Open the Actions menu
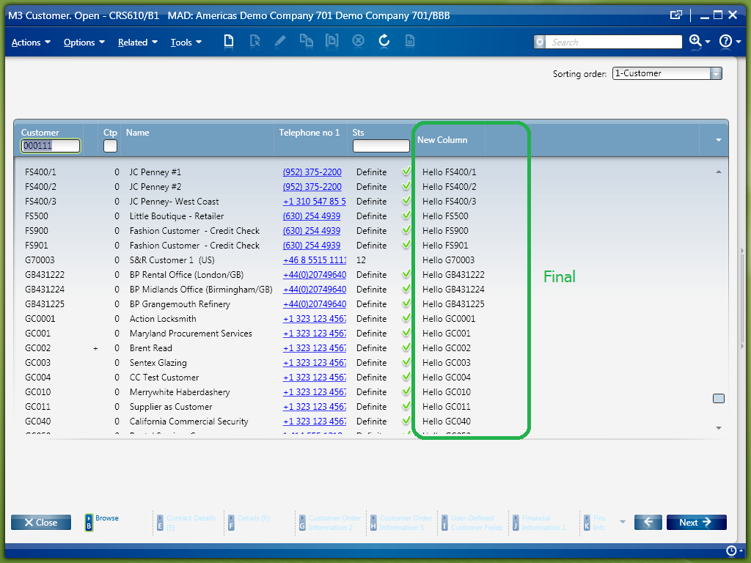This screenshot has width=751, height=563. [31, 43]
